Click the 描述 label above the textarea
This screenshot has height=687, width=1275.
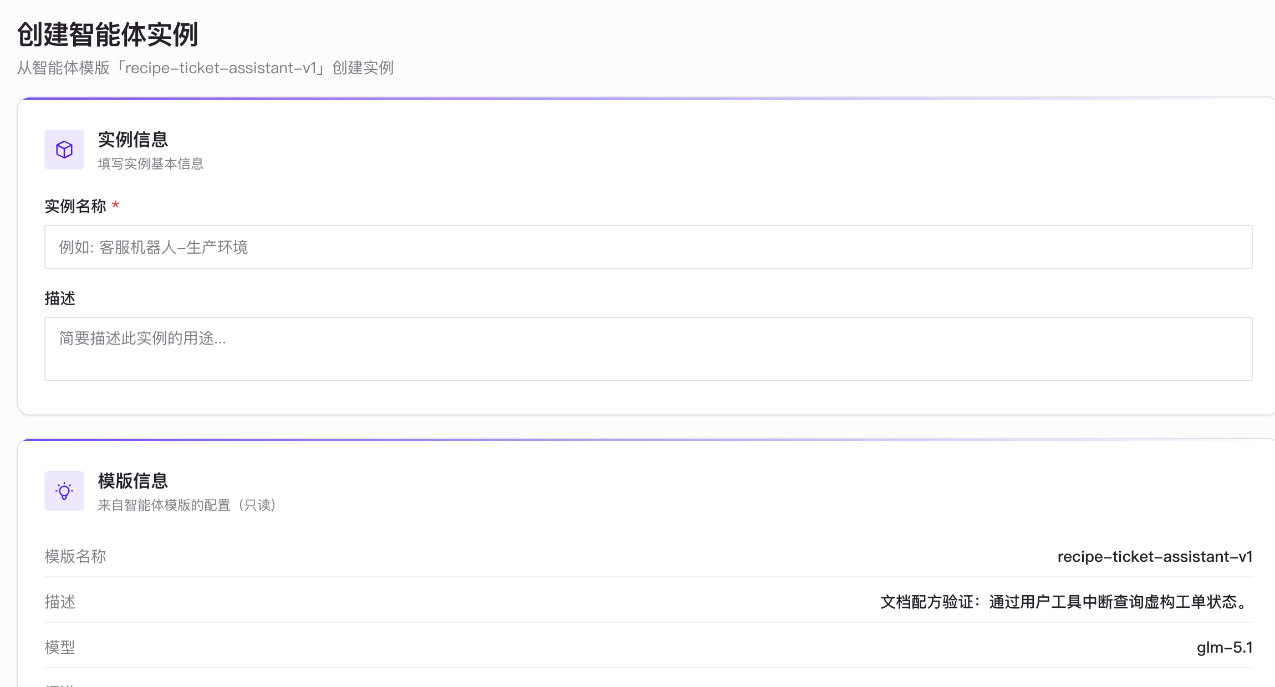pyautogui.click(x=60, y=298)
